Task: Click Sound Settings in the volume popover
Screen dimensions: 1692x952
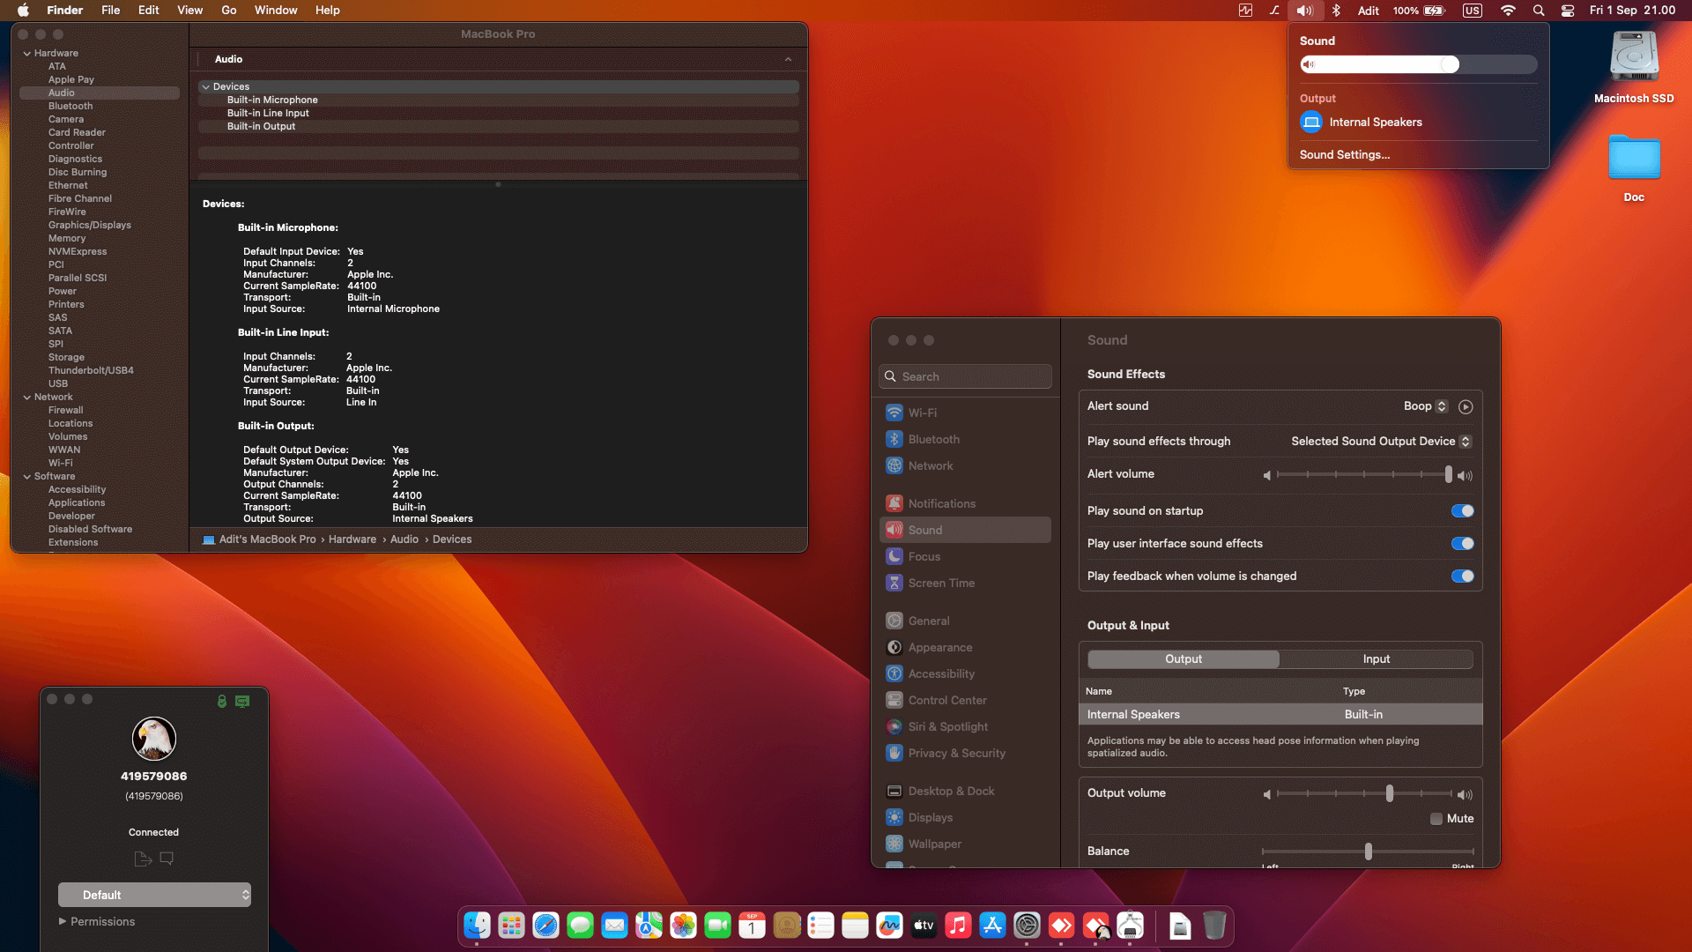Action: click(1344, 154)
